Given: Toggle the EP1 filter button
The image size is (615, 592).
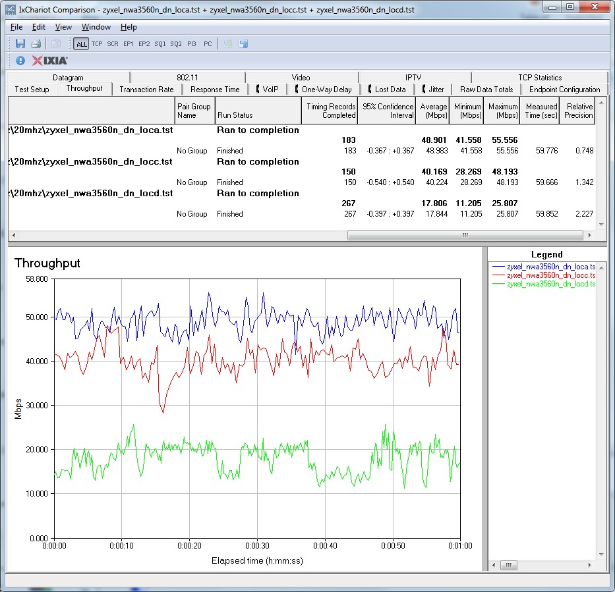Looking at the screenshot, I should (x=129, y=44).
